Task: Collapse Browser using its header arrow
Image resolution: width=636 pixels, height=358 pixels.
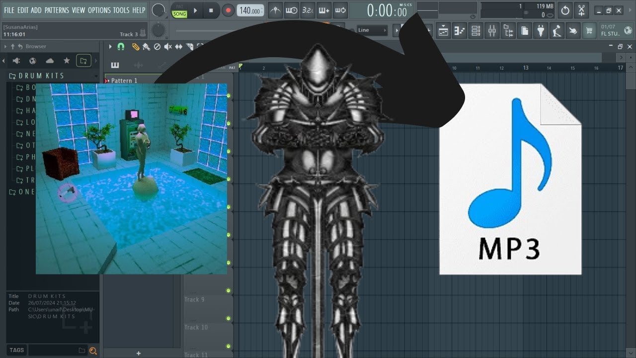Action: (x=6, y=46)
